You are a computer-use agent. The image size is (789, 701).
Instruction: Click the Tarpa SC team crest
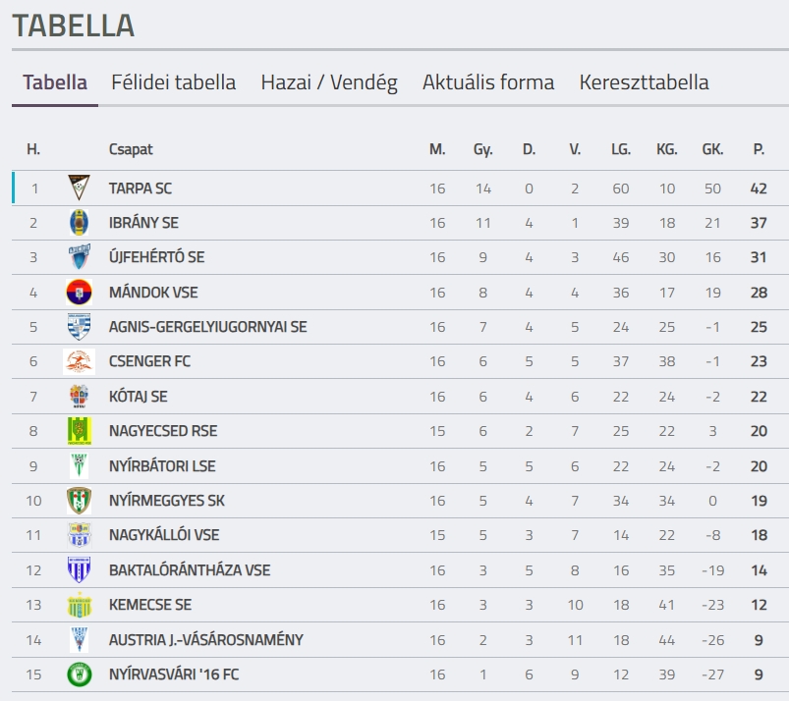tap(79, 188)
